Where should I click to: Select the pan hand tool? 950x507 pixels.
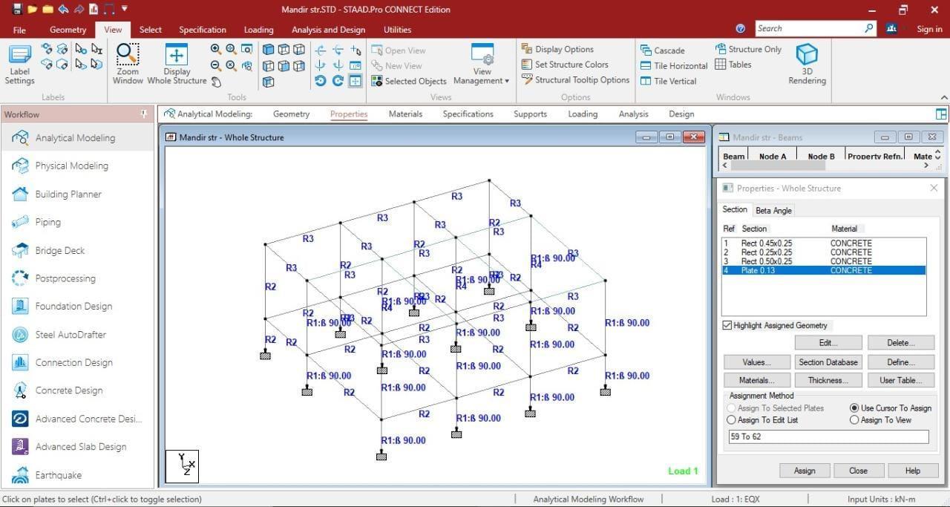click(216, 82)
